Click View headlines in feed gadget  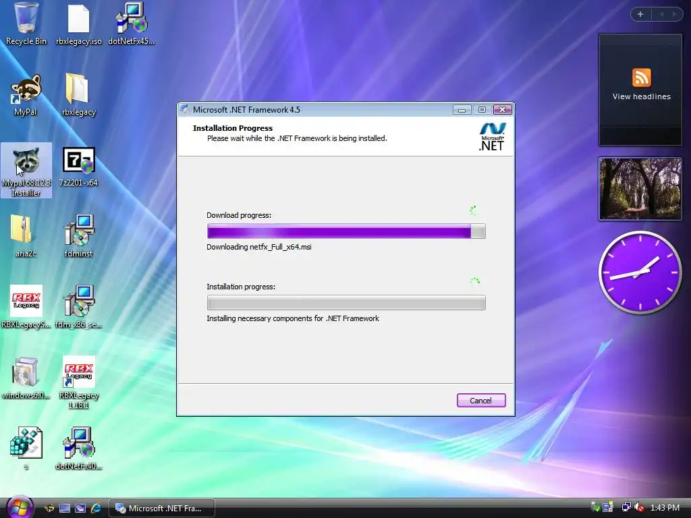tap(641, 96)
